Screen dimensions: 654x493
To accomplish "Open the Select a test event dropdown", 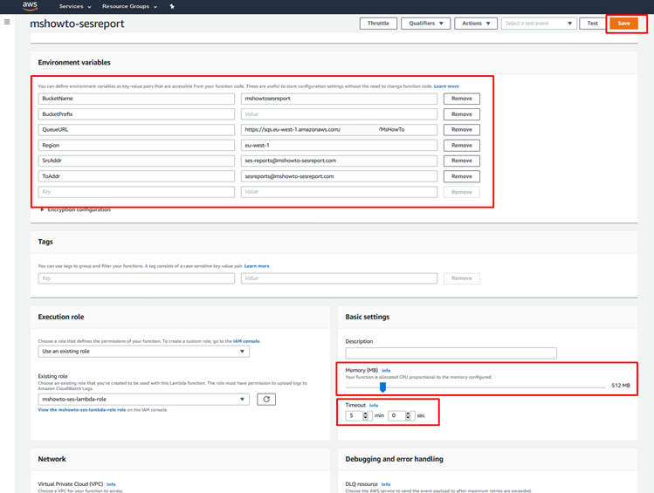I will (539, 24).
